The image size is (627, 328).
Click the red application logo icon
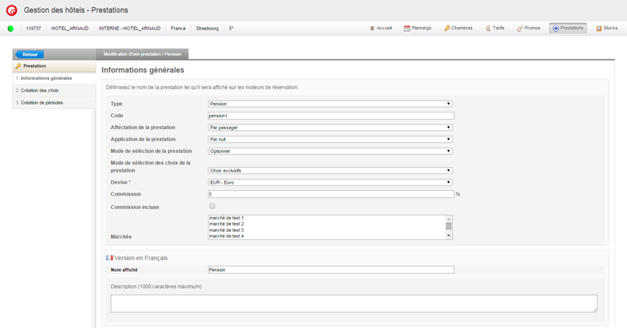[x=11, y=10]
